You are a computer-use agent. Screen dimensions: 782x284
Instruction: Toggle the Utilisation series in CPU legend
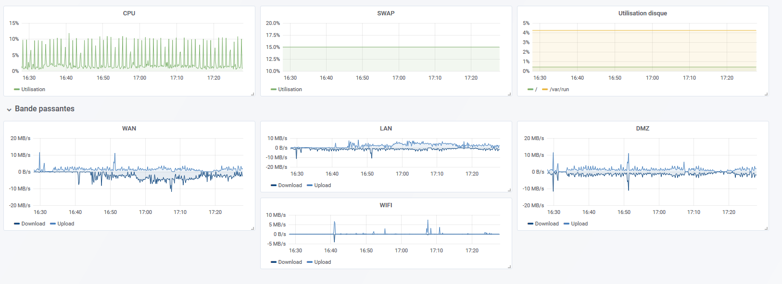(x=33, y=89)
